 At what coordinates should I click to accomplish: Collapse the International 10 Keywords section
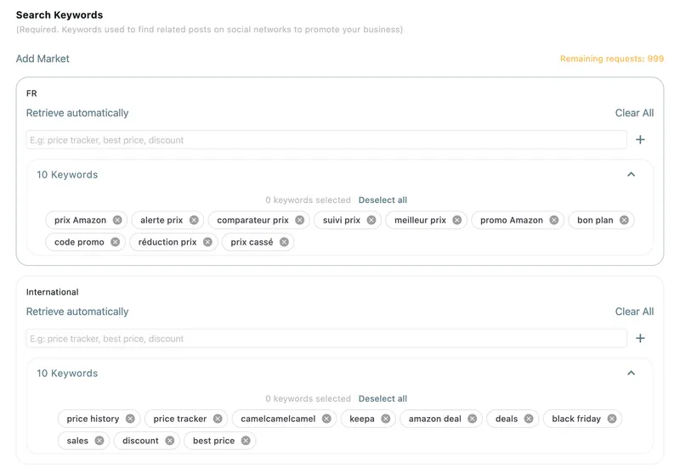point(631,373)
